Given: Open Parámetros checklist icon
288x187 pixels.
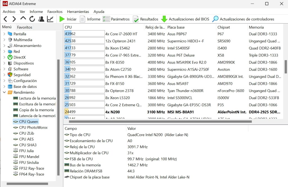Looking at the screenshot, I should [x=106, y=19].
